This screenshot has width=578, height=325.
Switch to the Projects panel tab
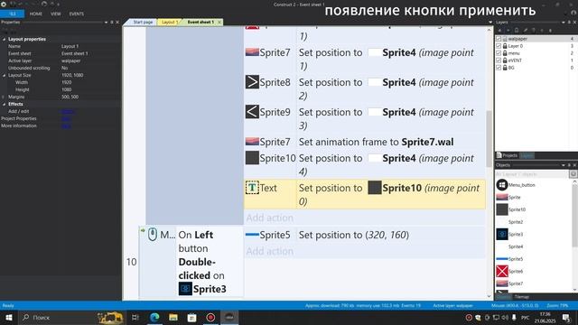pos(507,155)
